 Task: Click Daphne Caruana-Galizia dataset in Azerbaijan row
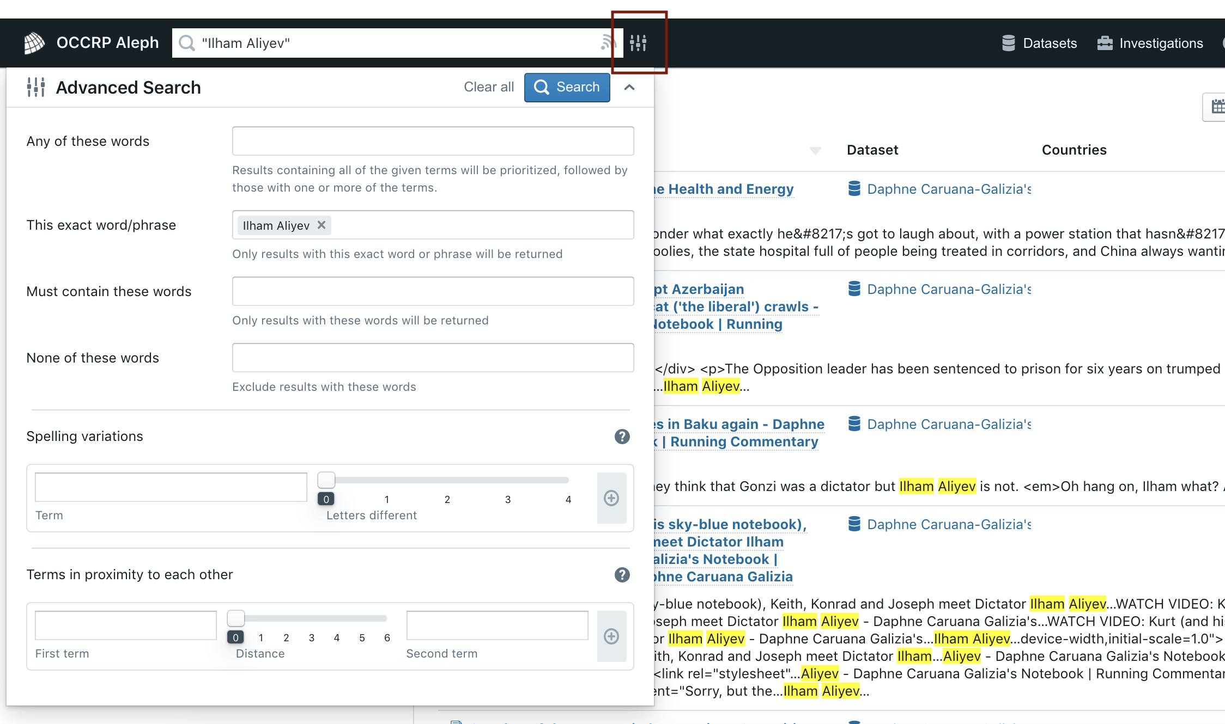click(949, 289)
